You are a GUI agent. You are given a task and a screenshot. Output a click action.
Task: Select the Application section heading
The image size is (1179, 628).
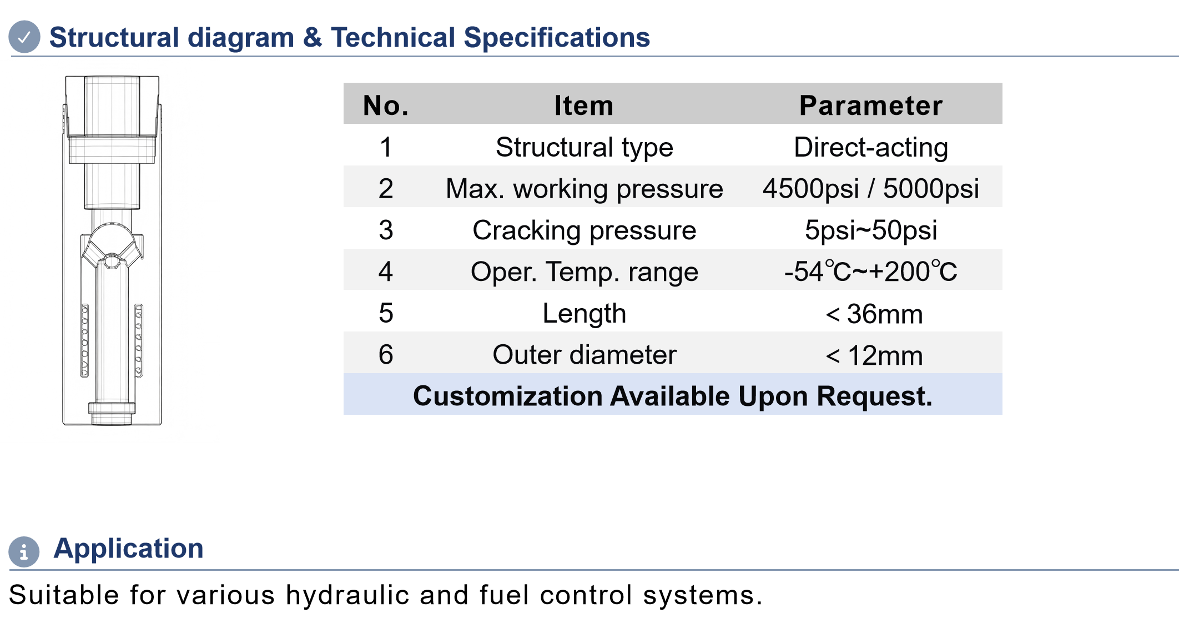click(128, 549)
